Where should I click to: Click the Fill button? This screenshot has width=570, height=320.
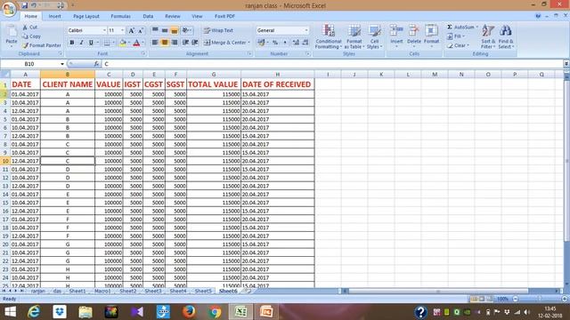[455, 36]
